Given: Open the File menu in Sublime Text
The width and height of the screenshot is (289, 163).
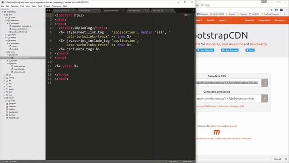Looking at the screenshot, I should [x=3, y=6].
